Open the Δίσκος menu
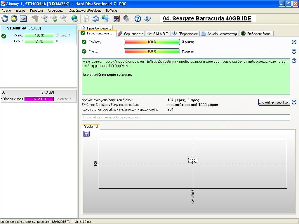This screenshot has width=299, height=224. coord(20,10)
